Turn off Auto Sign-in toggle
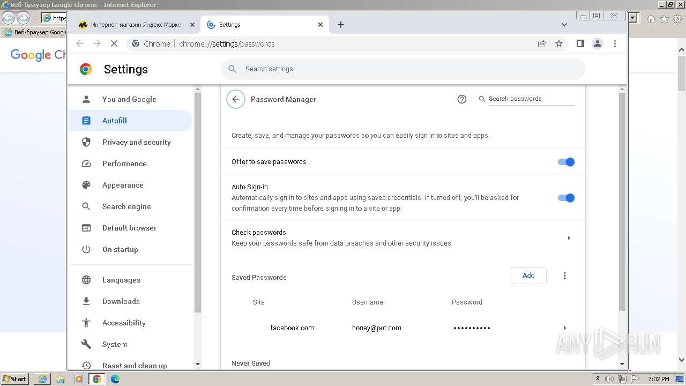This screenshot has width=686, height=386. tap(566, 198)
